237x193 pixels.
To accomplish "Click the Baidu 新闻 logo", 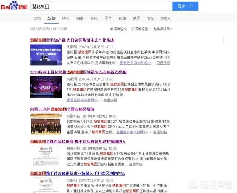I will [14, 6].
